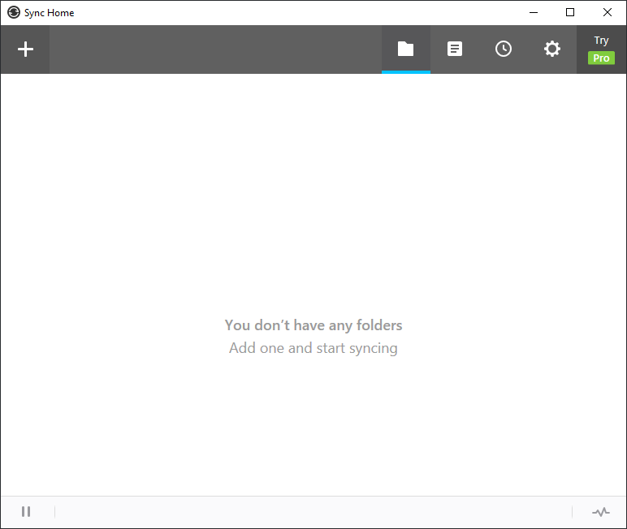627x529 pixels.
Task: Switch to the Folders tab
Action: [x=405, y=49]
